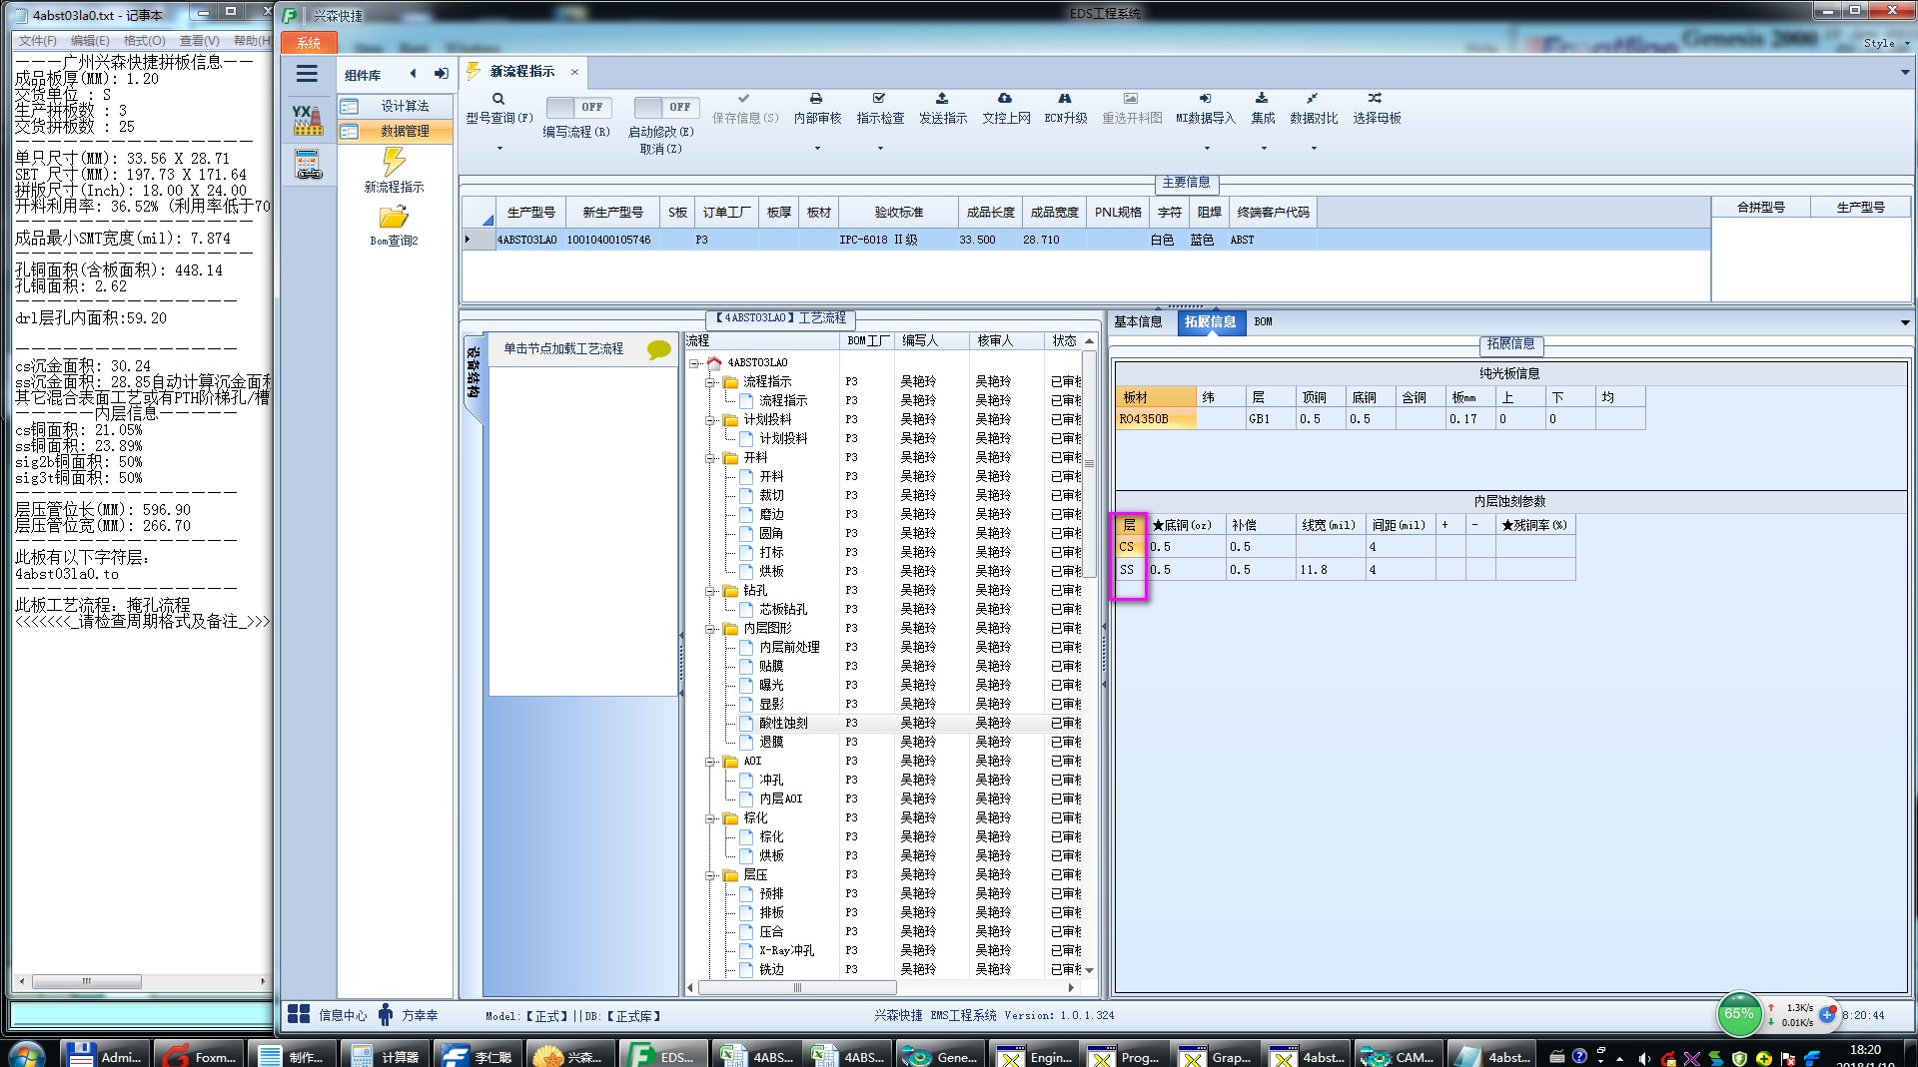Collapse the 层压 folder node
Viewport: 1918px width, 1067px height.
tap(710, 875)
